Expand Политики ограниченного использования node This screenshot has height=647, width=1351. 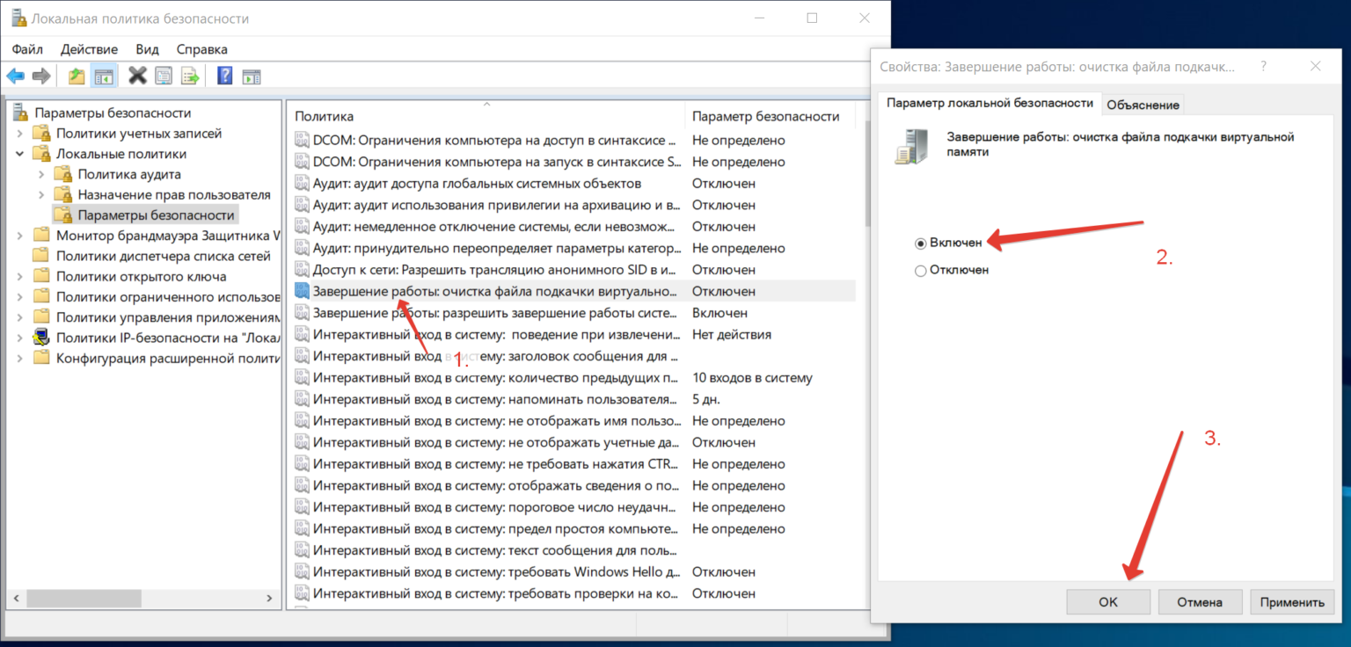(x=20, y=296)
